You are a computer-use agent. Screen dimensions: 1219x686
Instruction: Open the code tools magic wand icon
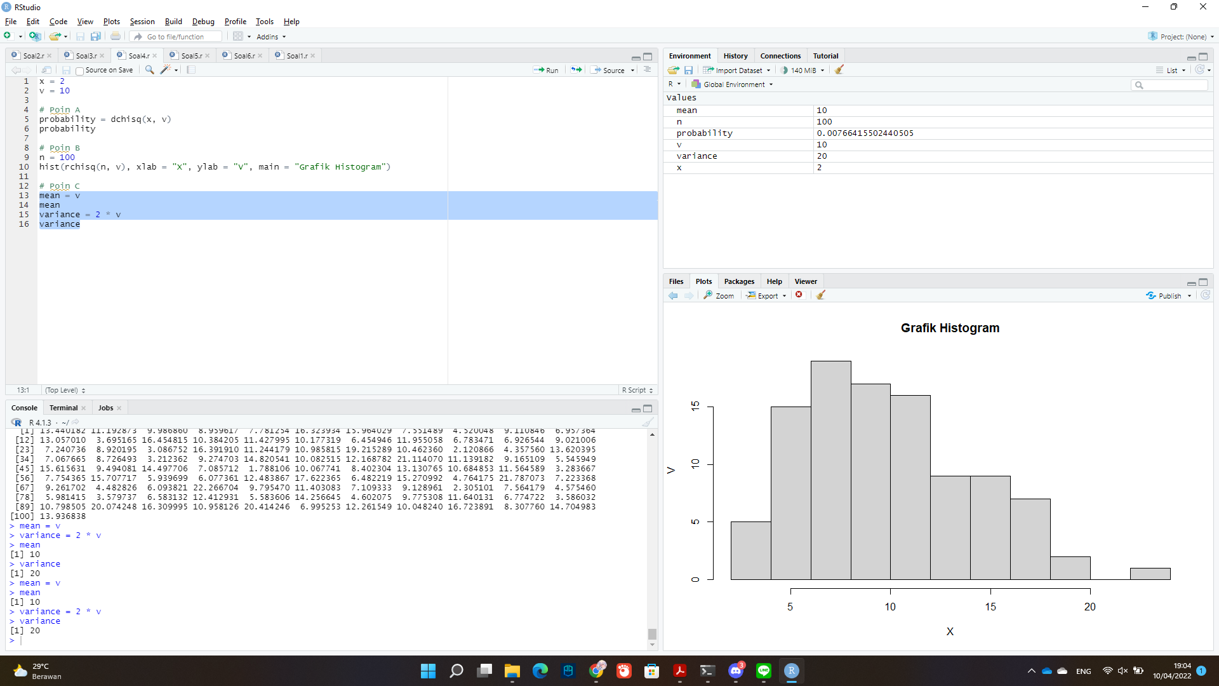(x=166, y=70)
